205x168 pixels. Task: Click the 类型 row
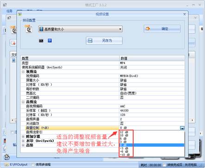coord(103,63)
